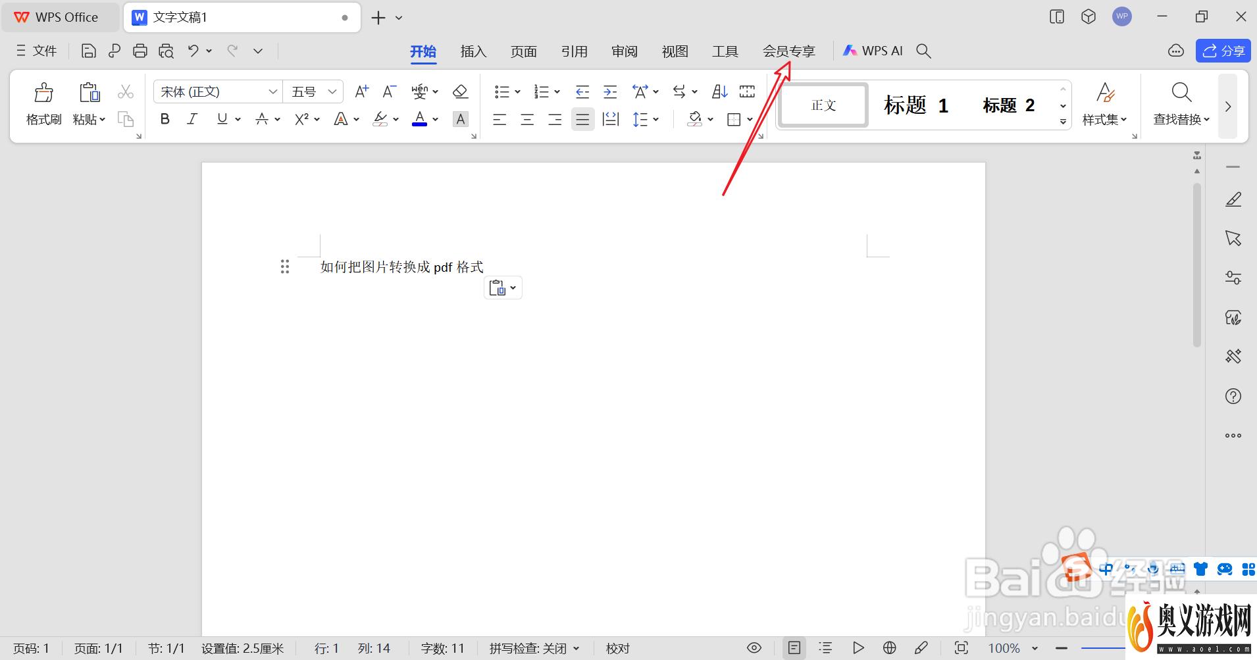Click the Print icon in quick toolbar
This screenshot has width=1257, height=660.
(x=140, y=51)
